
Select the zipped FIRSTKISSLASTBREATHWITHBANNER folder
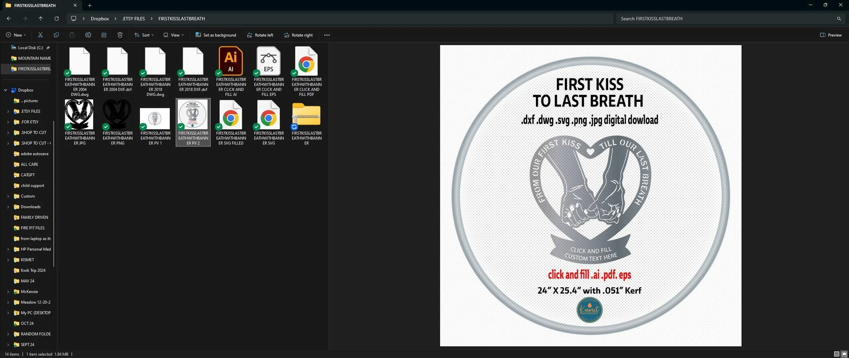click(306, 123)
